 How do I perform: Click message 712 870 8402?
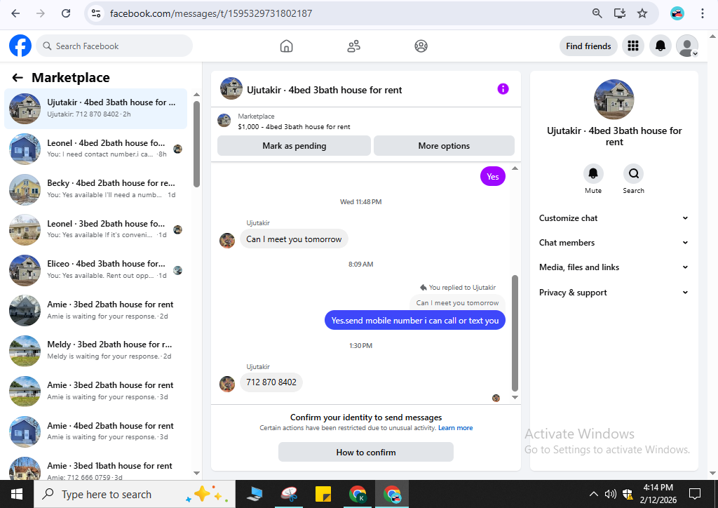[x=271, y=382]
